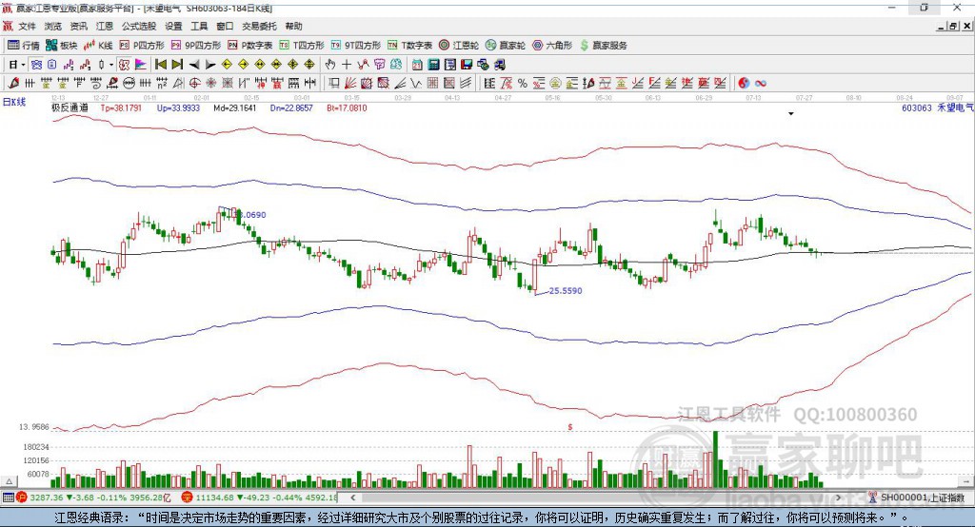Open the calculator icon
The height and width of the screenshot is (527, 975).
(x=433, y=65)
